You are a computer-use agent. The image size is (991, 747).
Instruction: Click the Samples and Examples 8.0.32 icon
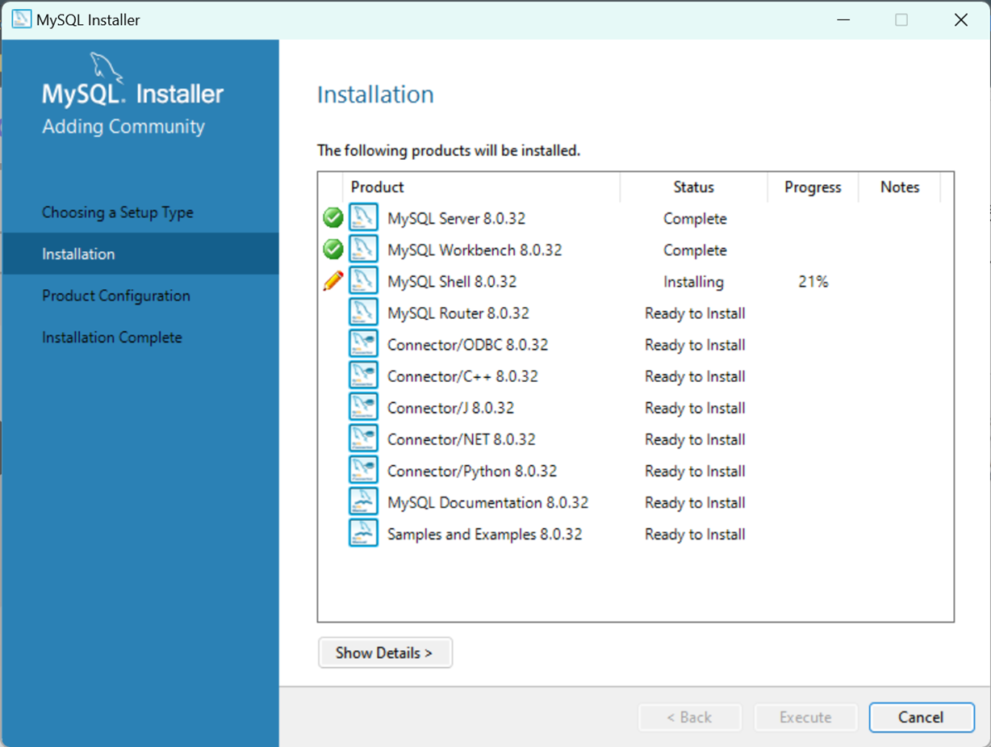(x=363, y=533)
